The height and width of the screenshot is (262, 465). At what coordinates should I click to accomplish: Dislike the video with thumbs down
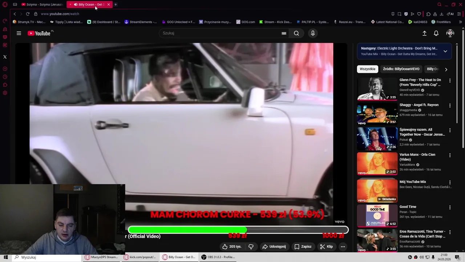pos(251,246)
